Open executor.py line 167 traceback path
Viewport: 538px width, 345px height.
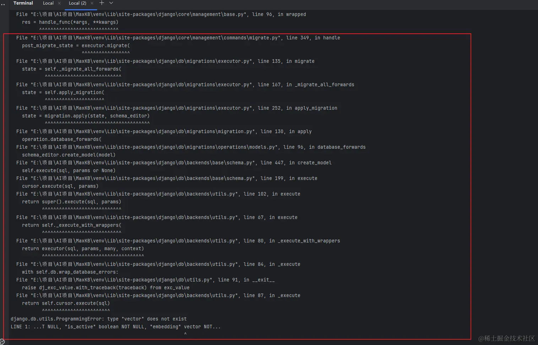click(x=142, y=85)
